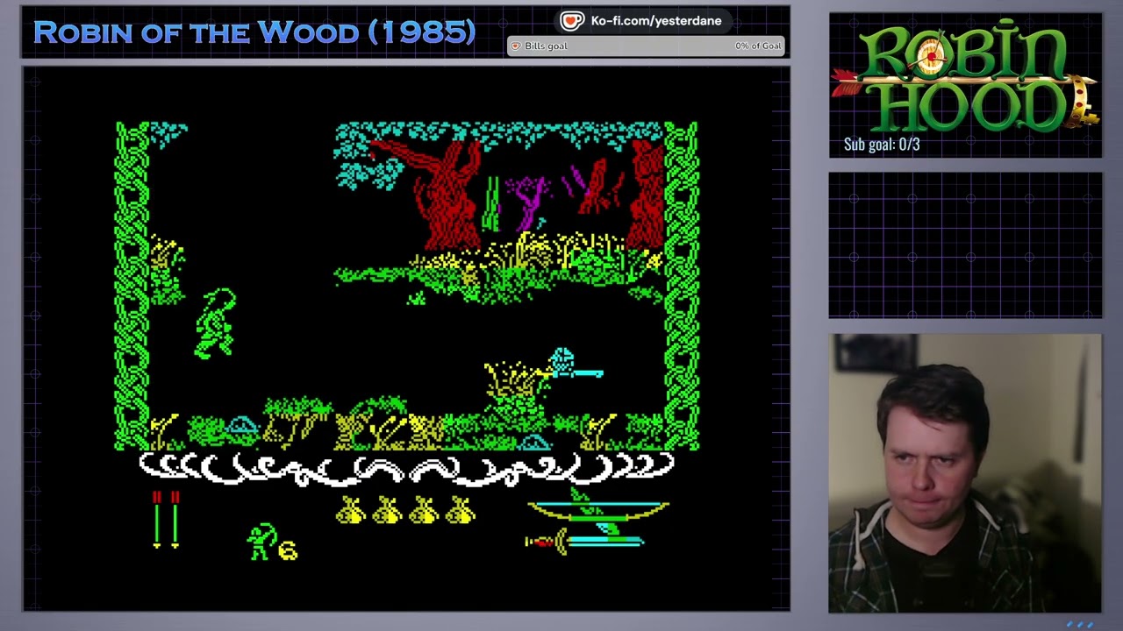Click the Robin Hood logo
The image size is (1123, 631).
click(x=965, y=77)
